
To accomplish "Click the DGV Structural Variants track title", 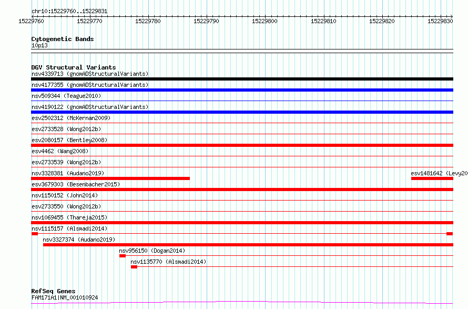I will 74,67.
